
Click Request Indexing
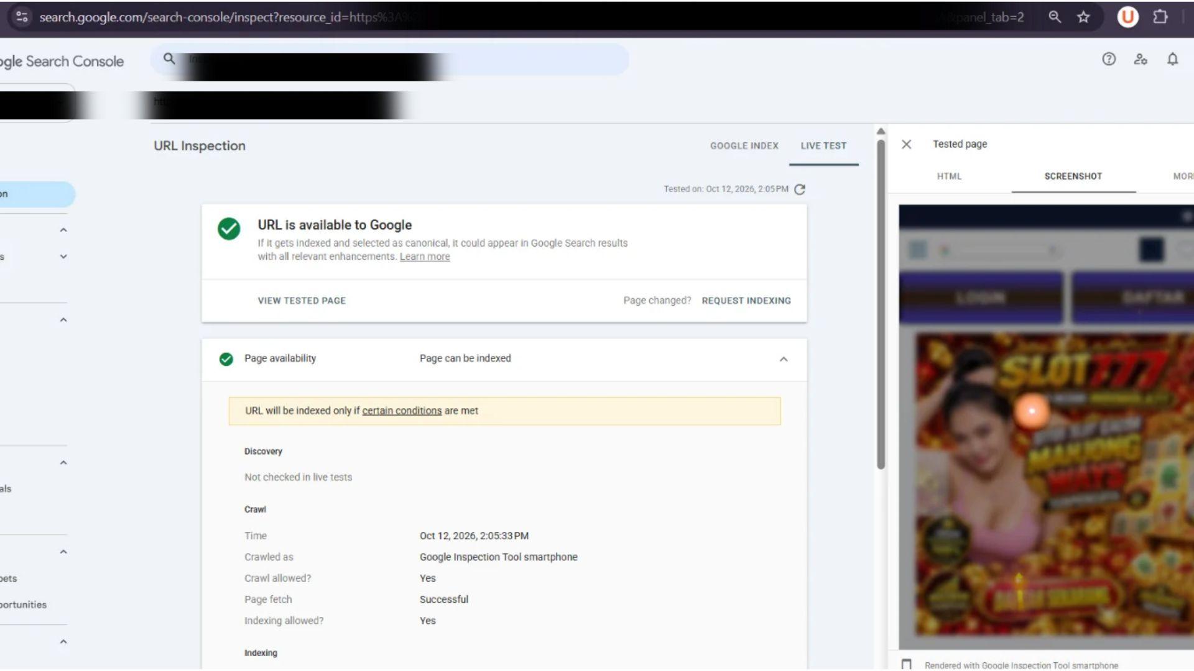[x=746, y=301]
